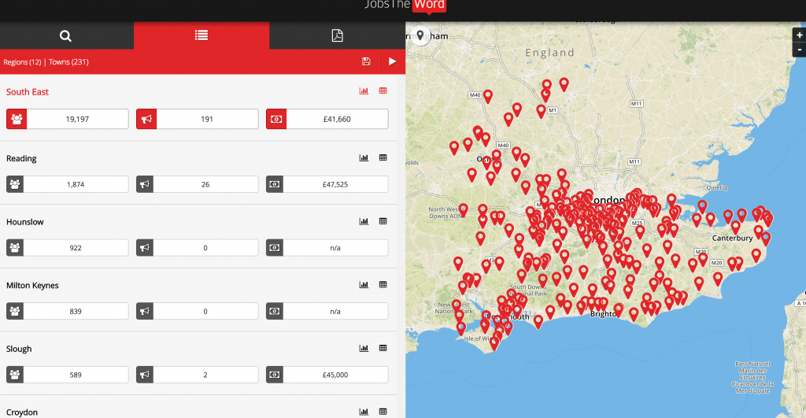The image size is (806, 418).
Task: Click the Milton Keynes megaphone icon
Action: (145, 311)
